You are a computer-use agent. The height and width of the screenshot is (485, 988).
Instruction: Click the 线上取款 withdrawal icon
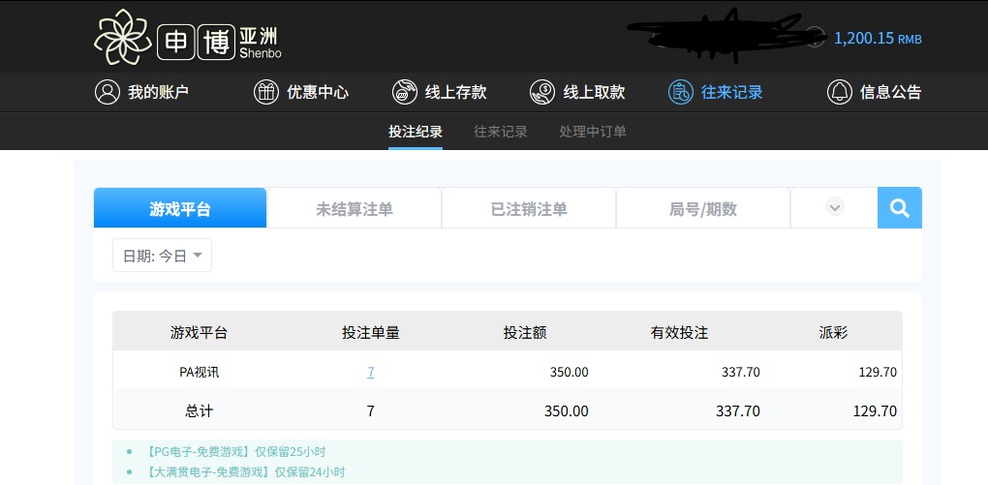coord(541,92)
